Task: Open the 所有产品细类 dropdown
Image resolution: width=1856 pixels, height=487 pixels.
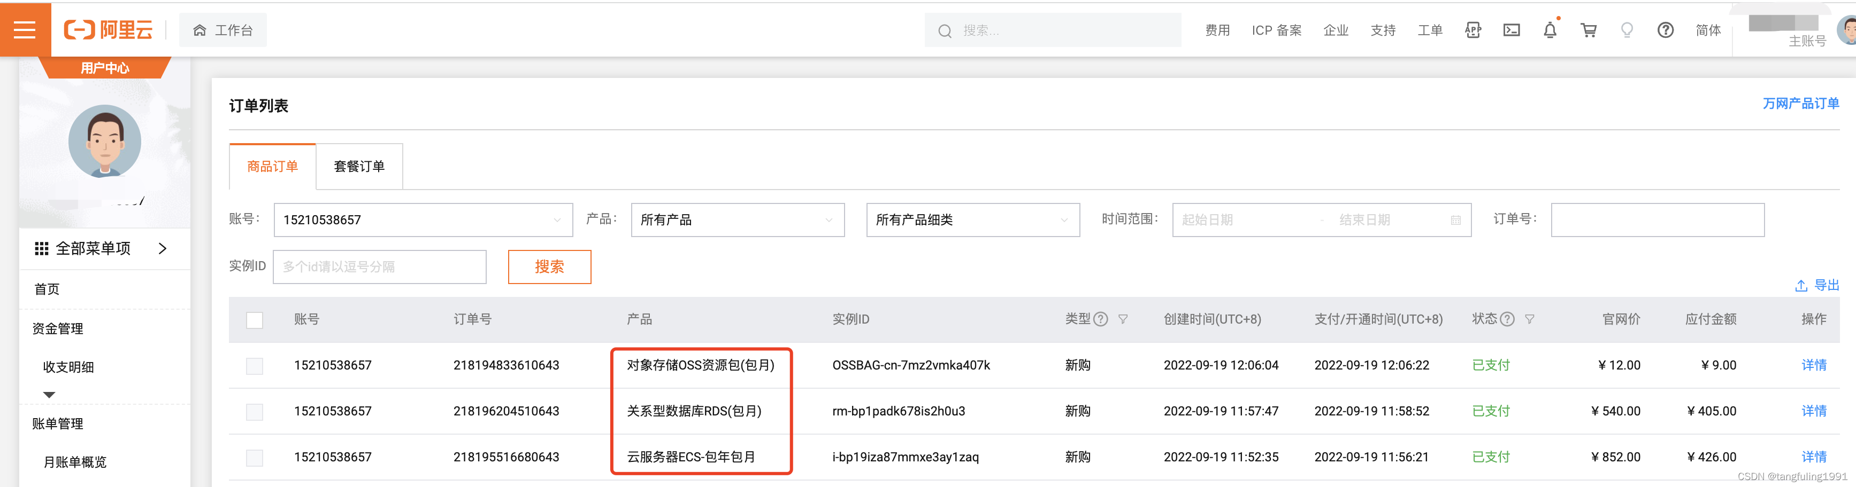Action: (x=973, y=219)
